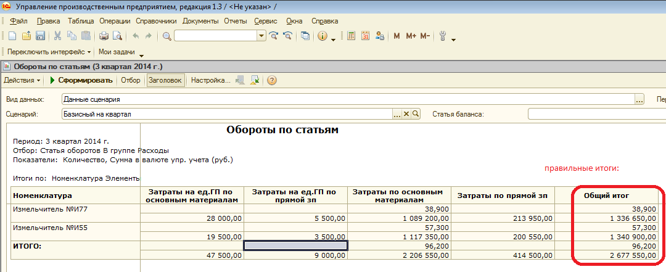Open the Переключить интерфейс dropdown
666x272 pixels.
[49, 52]
